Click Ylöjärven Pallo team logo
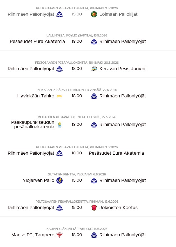The image size is (176, 247). tap(60, 180)
